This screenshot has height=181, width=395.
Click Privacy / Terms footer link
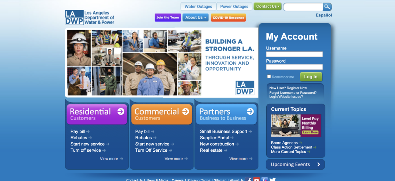click(x=199, y=180)
